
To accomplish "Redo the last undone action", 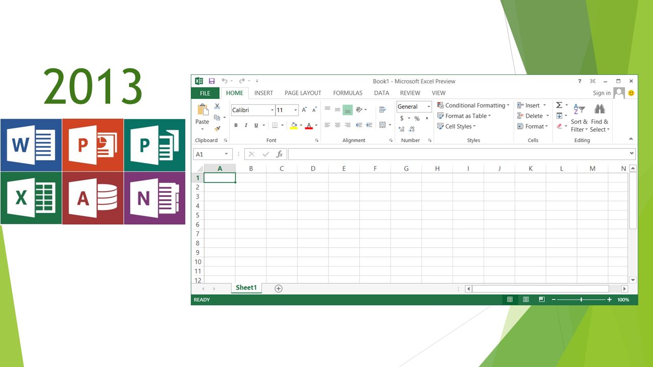I will pyautogui.click(x=242, y=81).
